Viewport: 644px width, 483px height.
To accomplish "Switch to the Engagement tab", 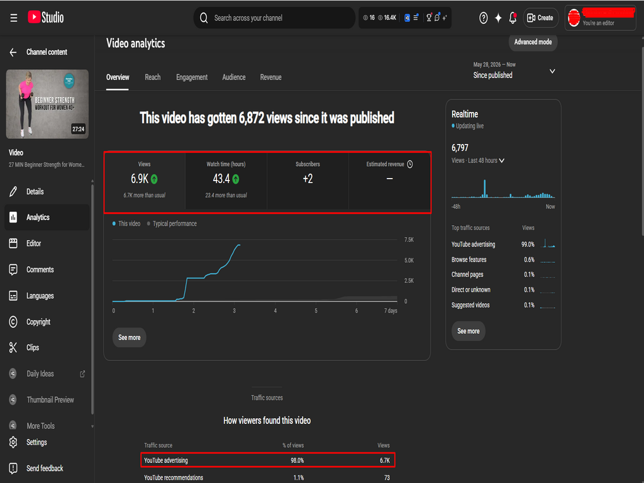I will click(192, 77).
